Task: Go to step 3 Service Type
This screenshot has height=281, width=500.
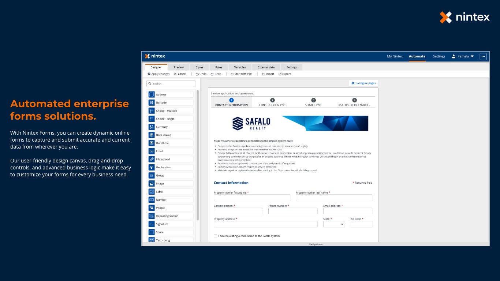Action: (x=313, y=102)
